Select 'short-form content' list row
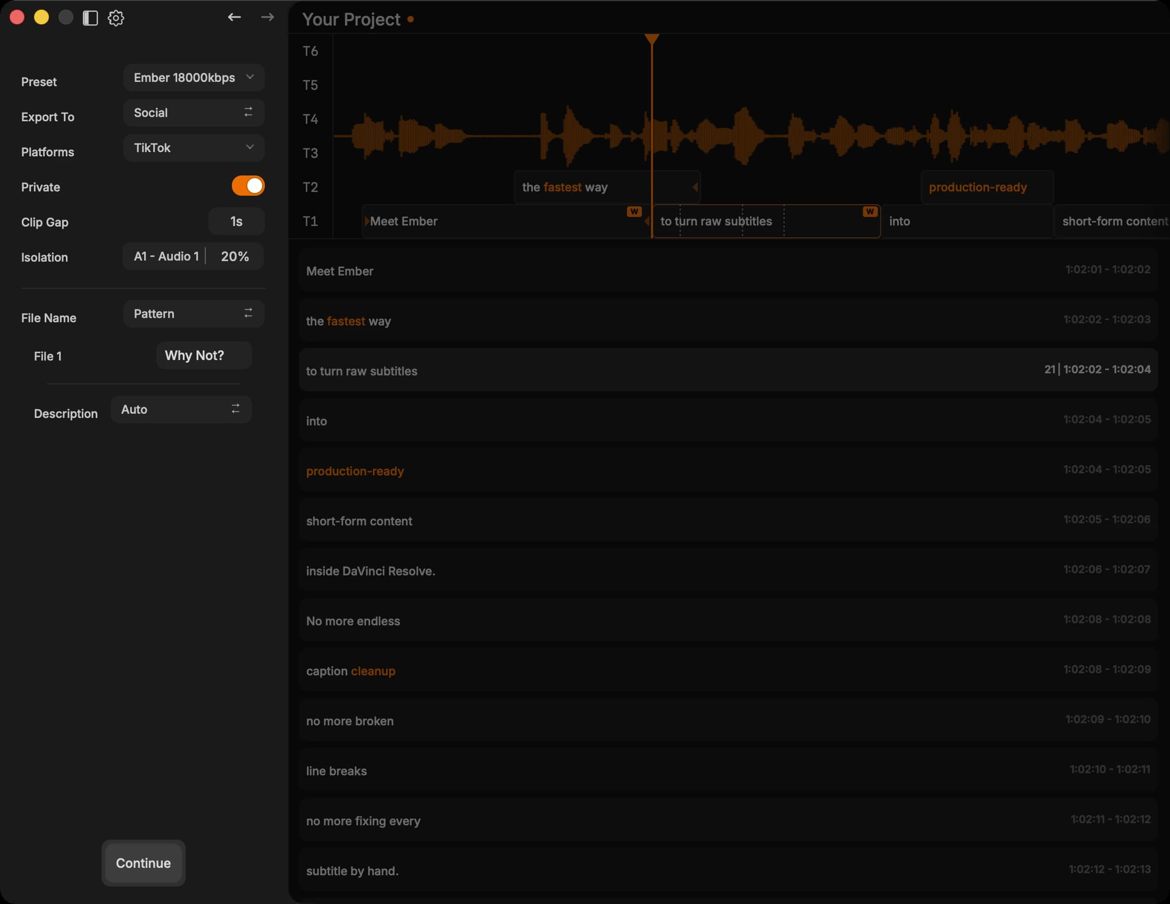 click(728, 520)
